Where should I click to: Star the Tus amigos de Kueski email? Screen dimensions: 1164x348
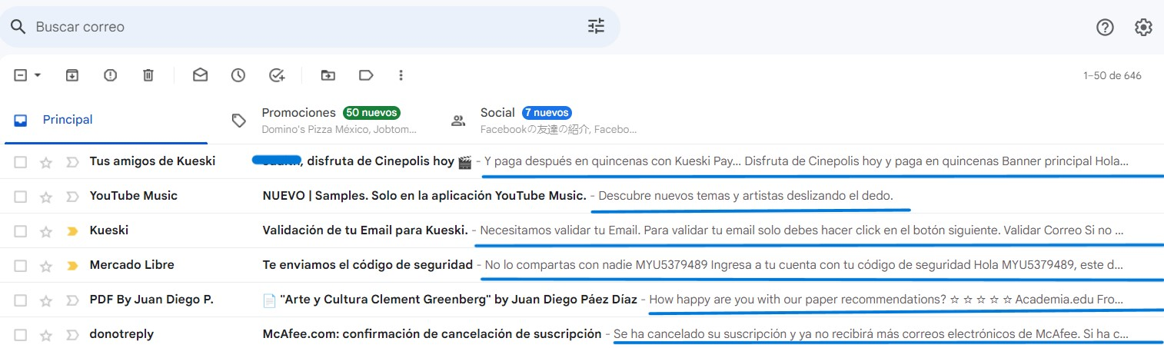(46, 162)
